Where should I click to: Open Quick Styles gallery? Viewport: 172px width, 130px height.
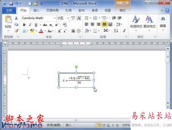pos(136,23)
